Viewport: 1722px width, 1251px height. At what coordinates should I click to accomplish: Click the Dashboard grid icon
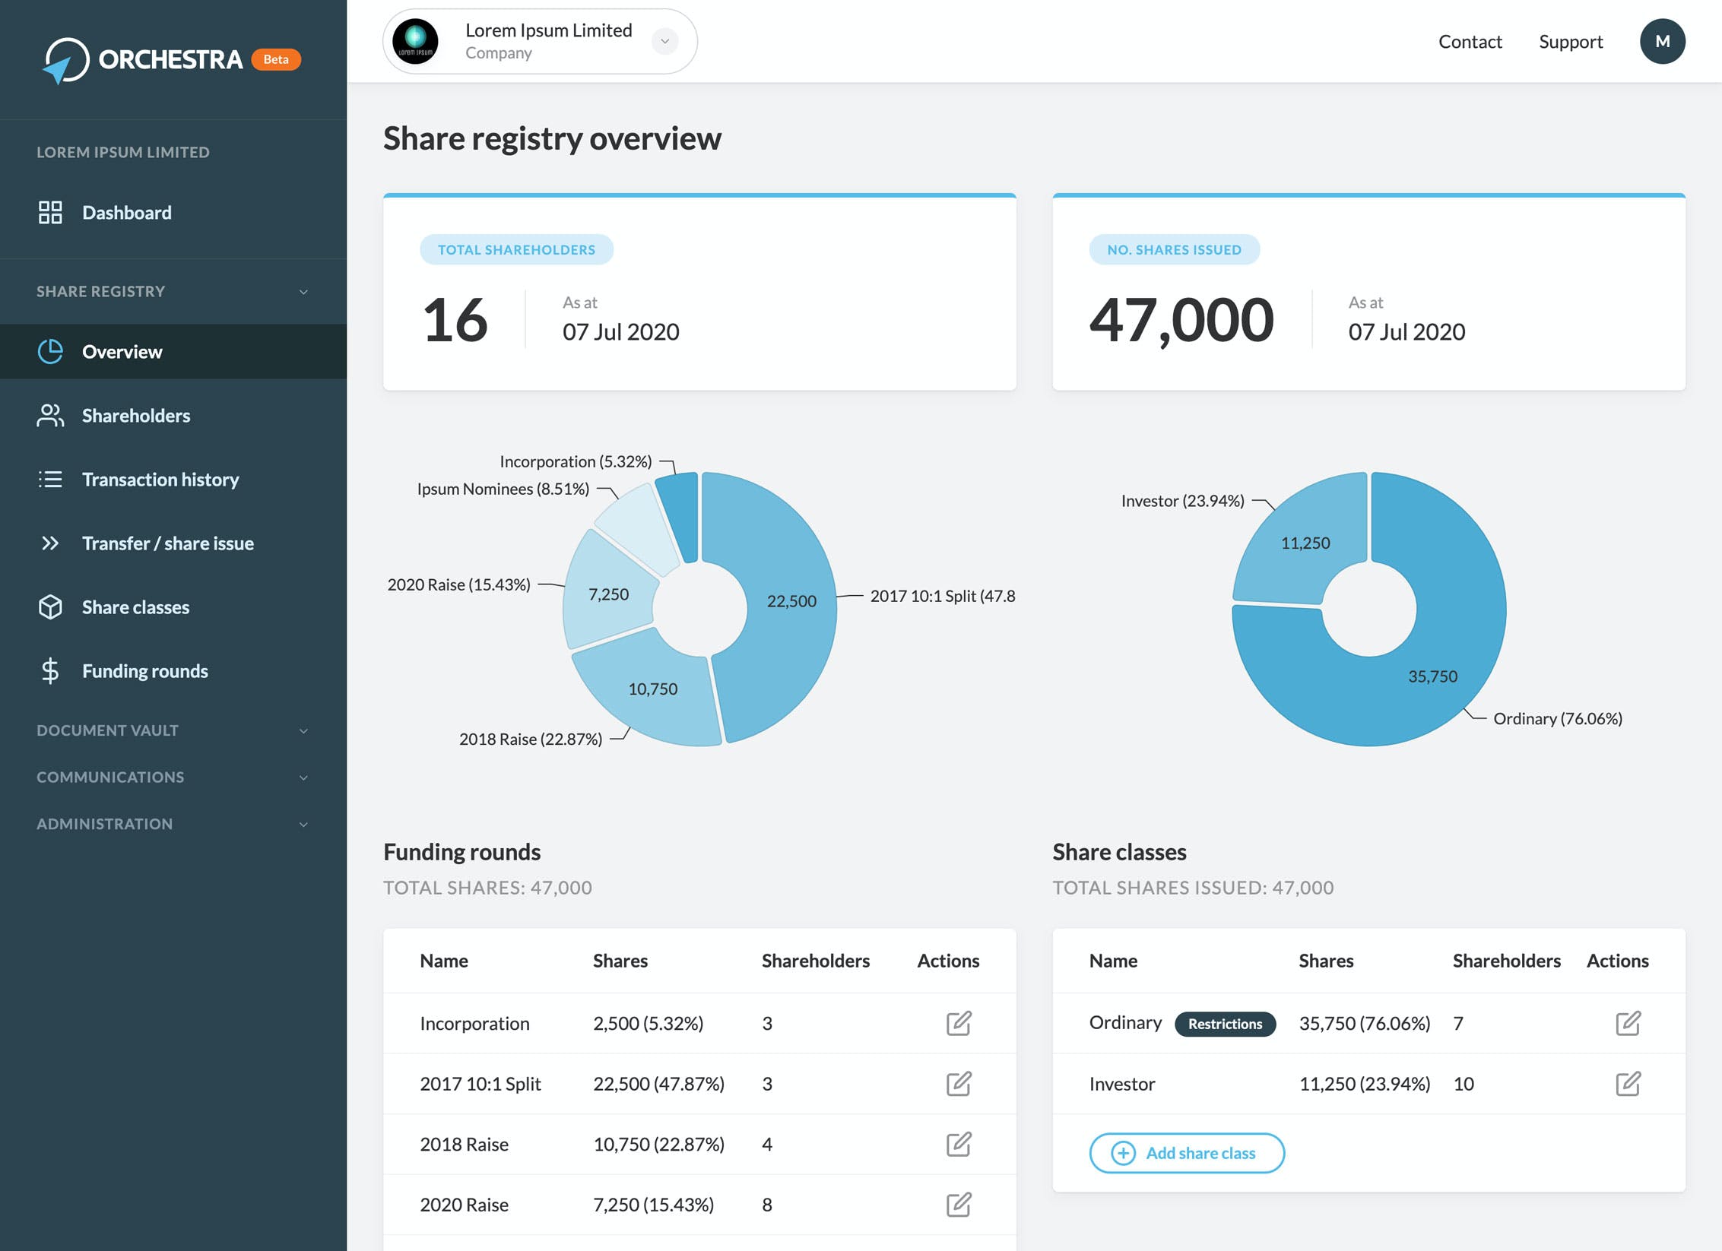[x=50, y=212]
